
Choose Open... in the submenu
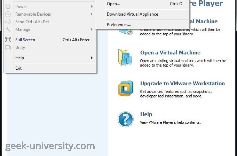coord(142,4)
